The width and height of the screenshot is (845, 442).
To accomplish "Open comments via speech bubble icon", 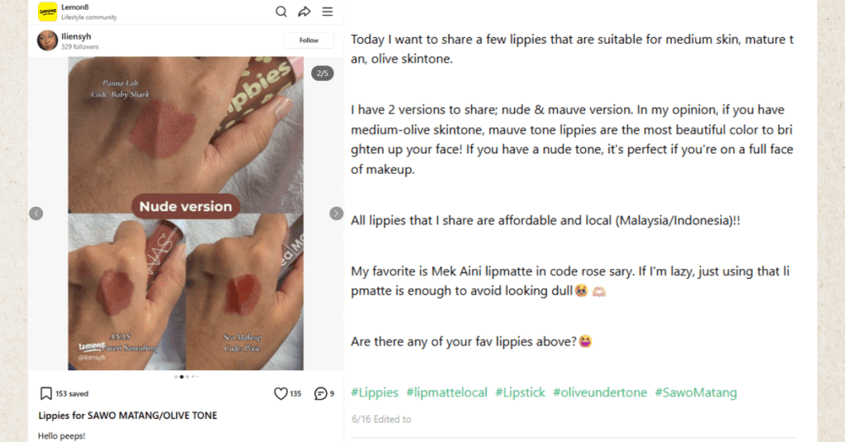I will click(x=320, y=394).
